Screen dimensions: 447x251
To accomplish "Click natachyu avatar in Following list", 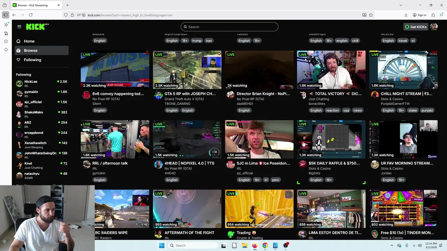I will pos(19,176).
